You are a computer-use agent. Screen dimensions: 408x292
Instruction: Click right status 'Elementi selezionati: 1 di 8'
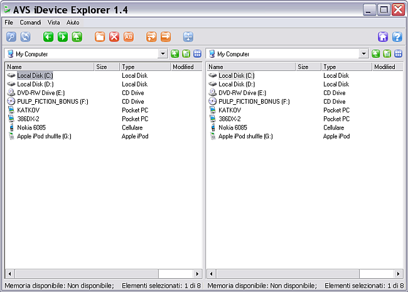pos(364,286)
